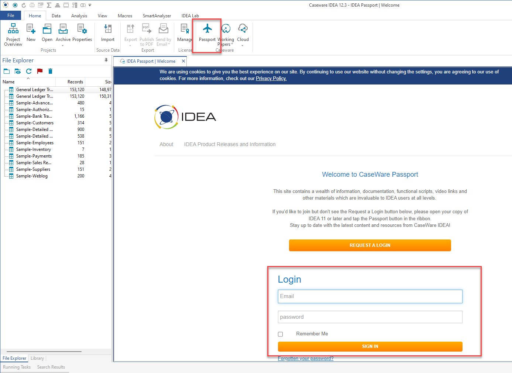Click the Archive ribbon icon
The image size is (512, 373).
coord(63,29)
